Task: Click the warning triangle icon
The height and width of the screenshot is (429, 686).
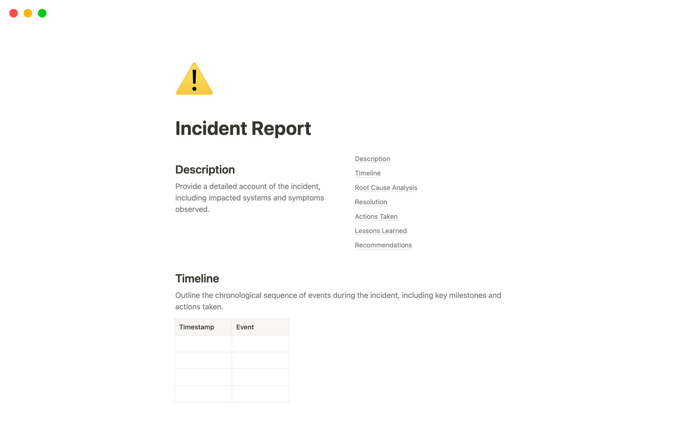Action: tap(194, 79)
